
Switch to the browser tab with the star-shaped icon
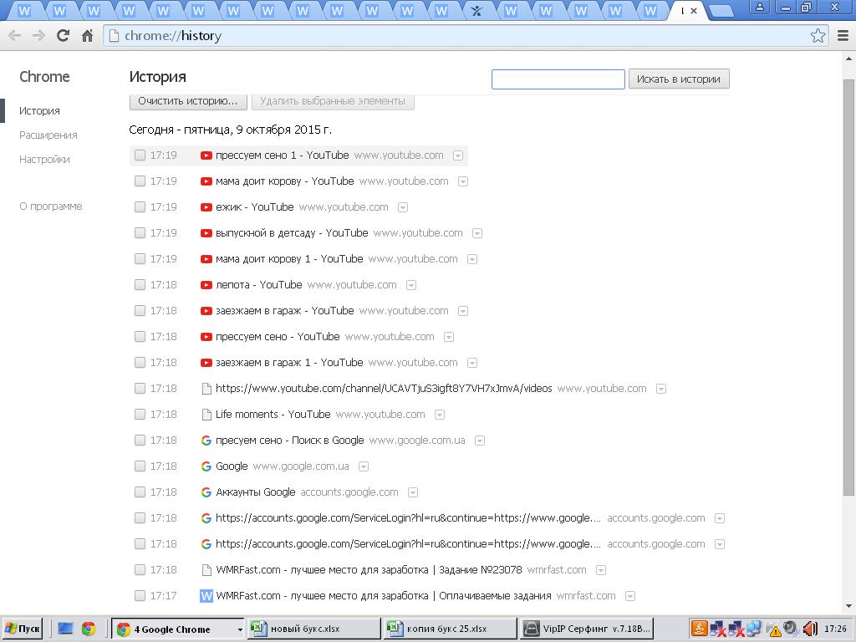pyautogui.click(x=476, y=10)
